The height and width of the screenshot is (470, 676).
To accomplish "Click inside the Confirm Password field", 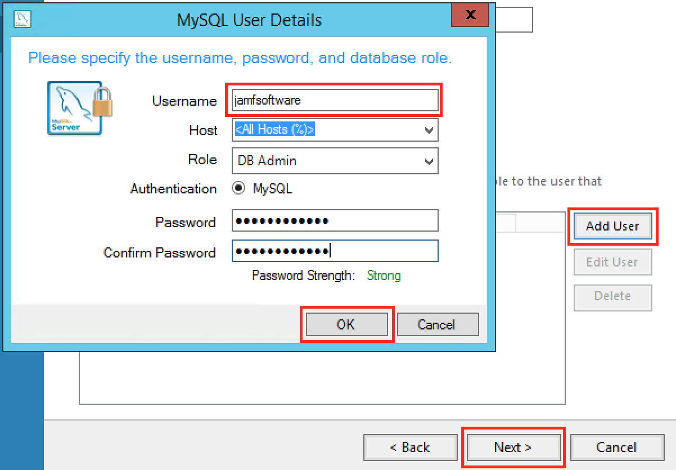I will click(x=335, y=251).
